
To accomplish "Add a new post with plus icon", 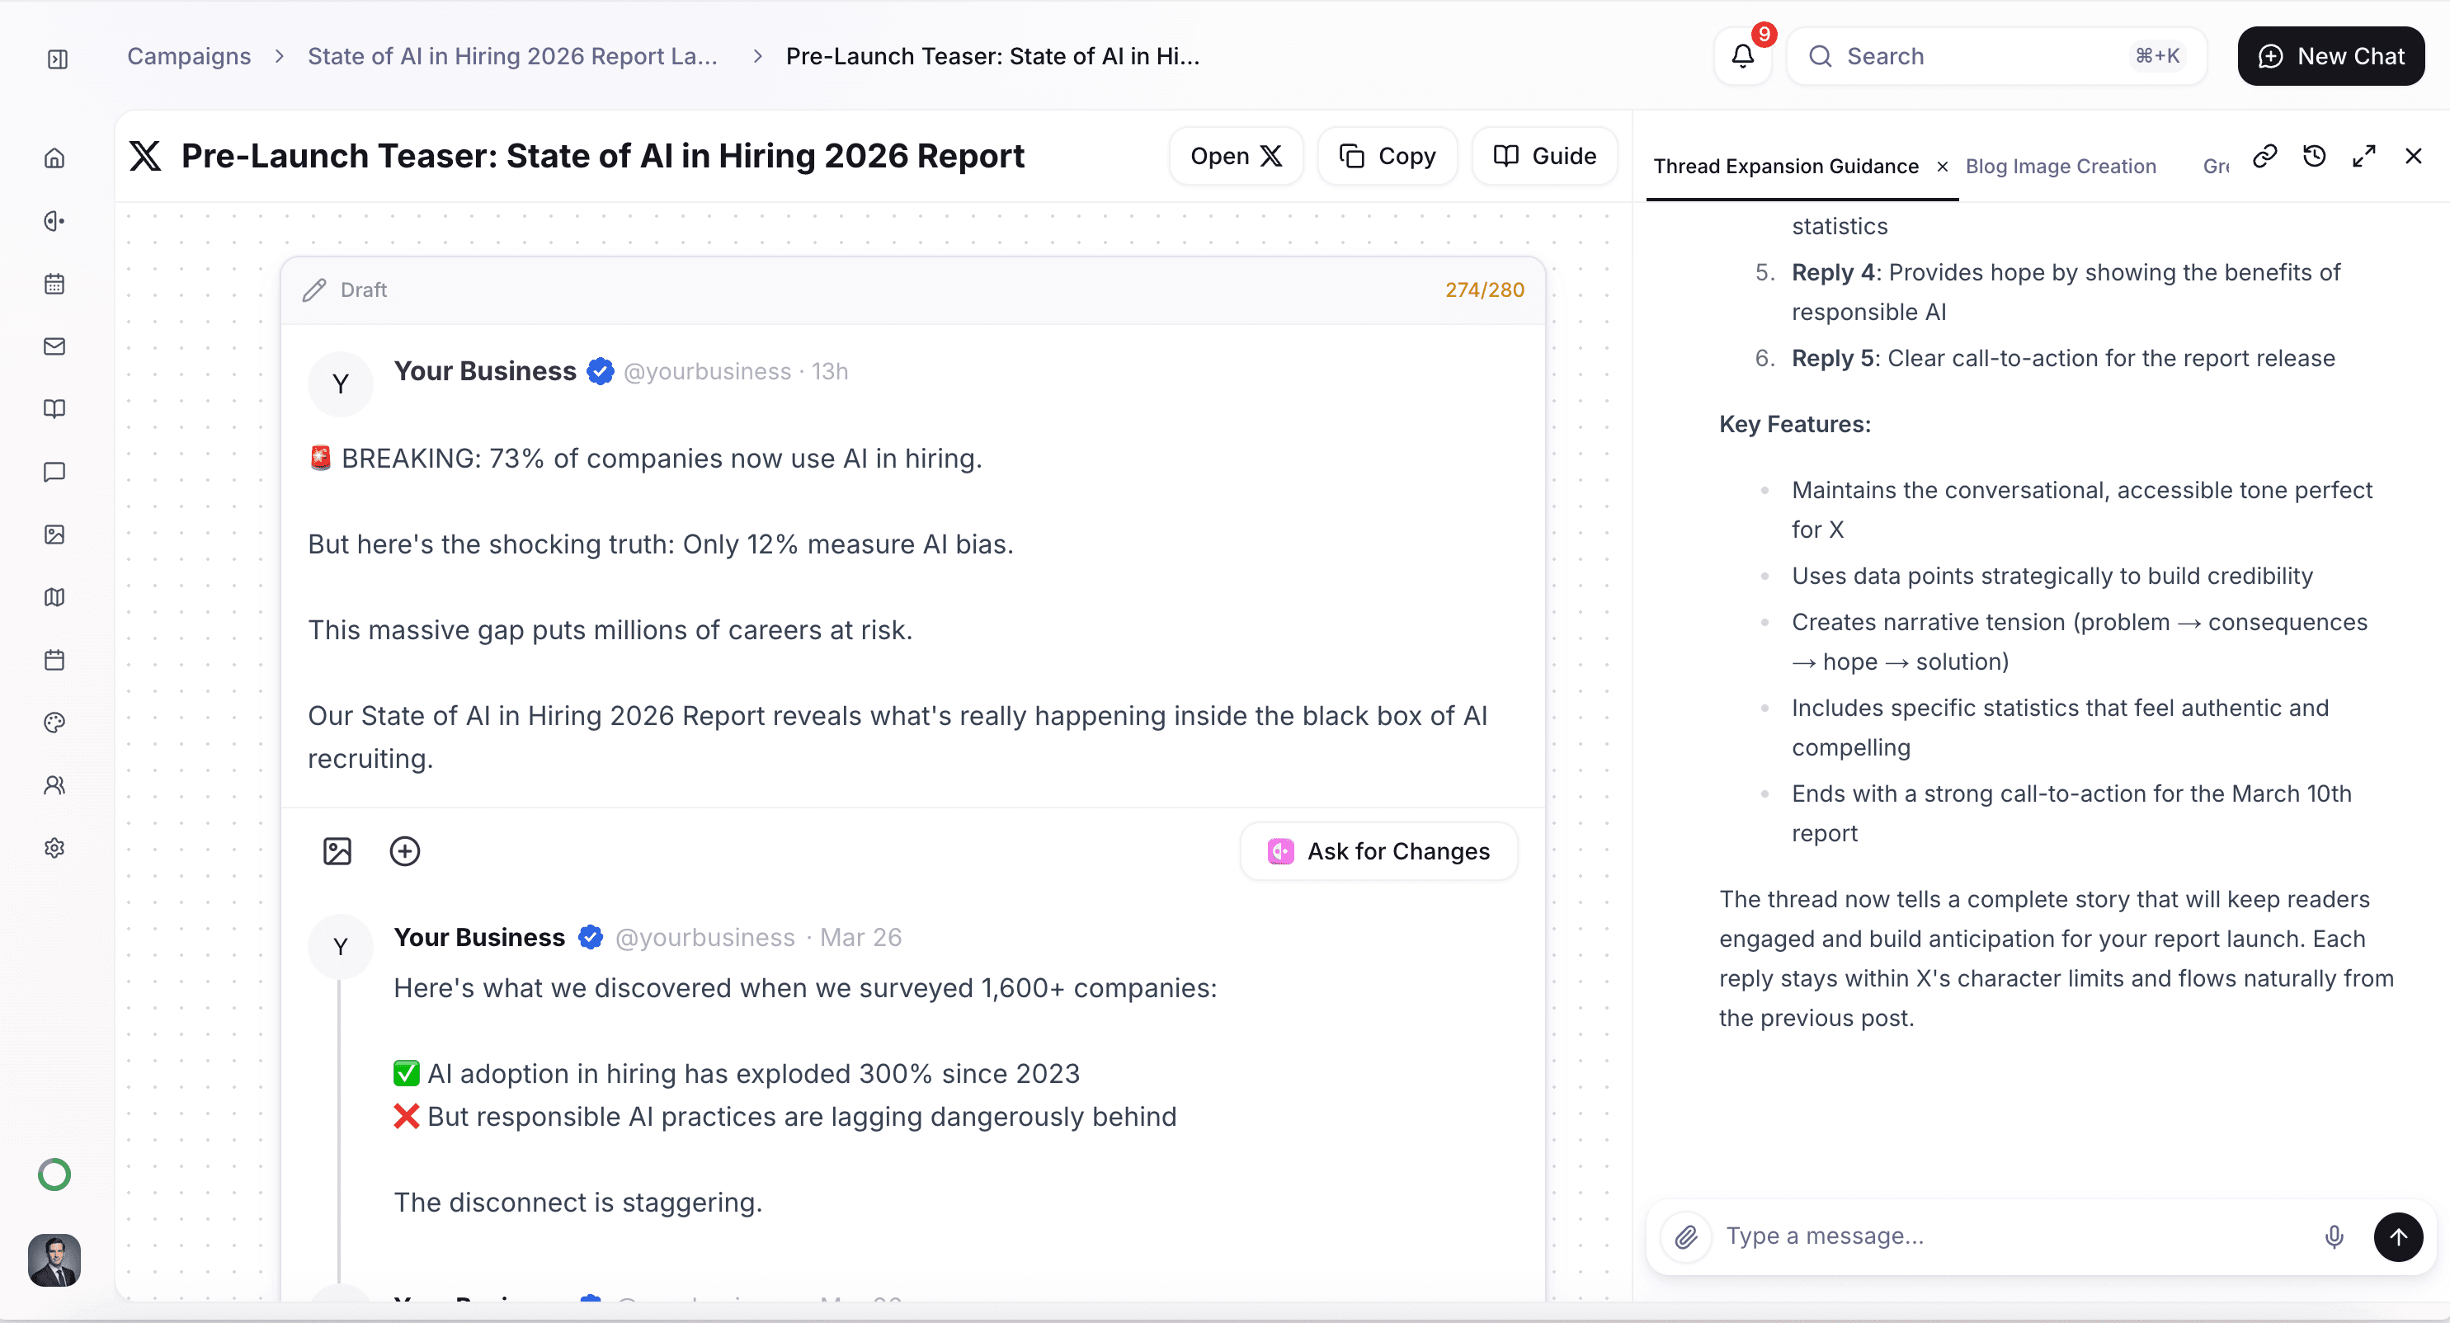I will pyautogui.click(x=405, y=851).
